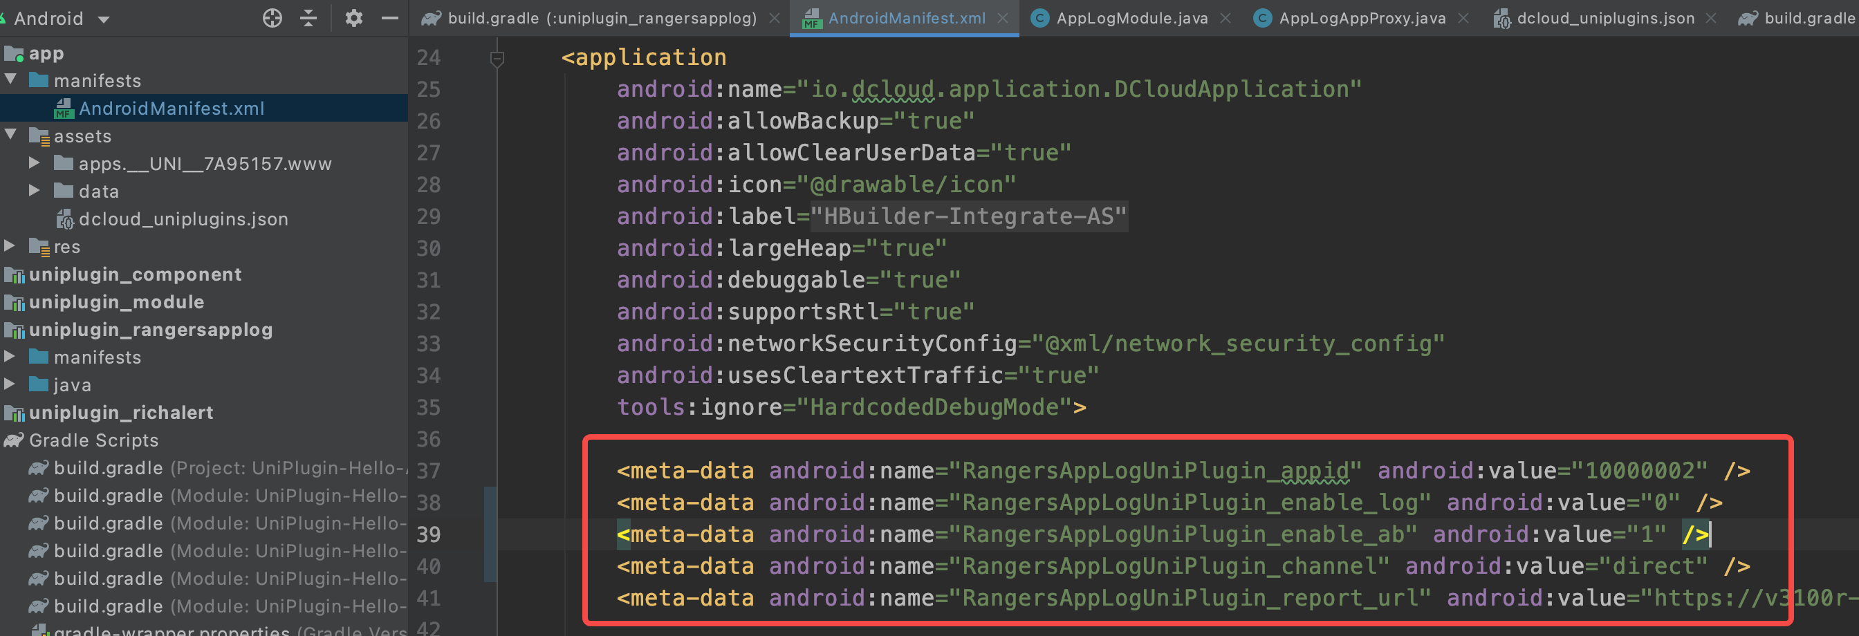Close the AndroidManifest.xml tab
Image resolution: width=1859 pixels, height=636 pixels.
tap(1002, 18)
